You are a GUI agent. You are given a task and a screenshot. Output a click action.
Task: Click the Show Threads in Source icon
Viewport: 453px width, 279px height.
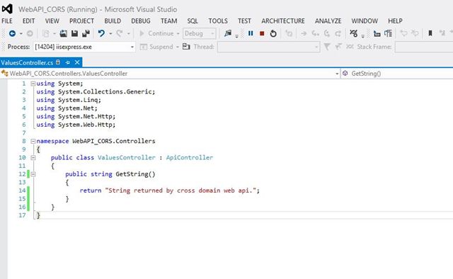(x=186, y=47)
